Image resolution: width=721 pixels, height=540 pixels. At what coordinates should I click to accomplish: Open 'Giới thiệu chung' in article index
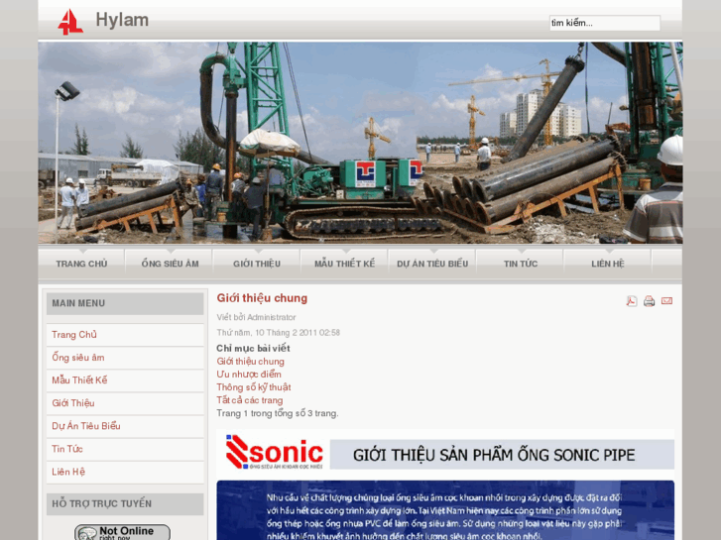[x=251, y=362]
